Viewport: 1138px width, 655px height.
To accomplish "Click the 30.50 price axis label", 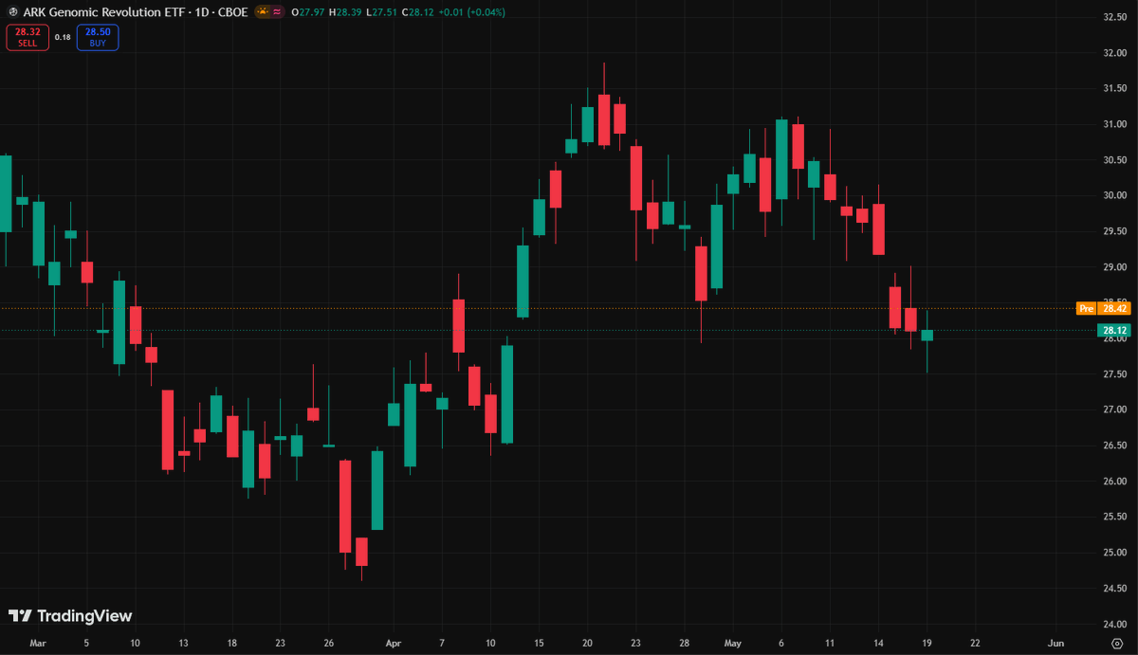I will [x=1114, y=159].
